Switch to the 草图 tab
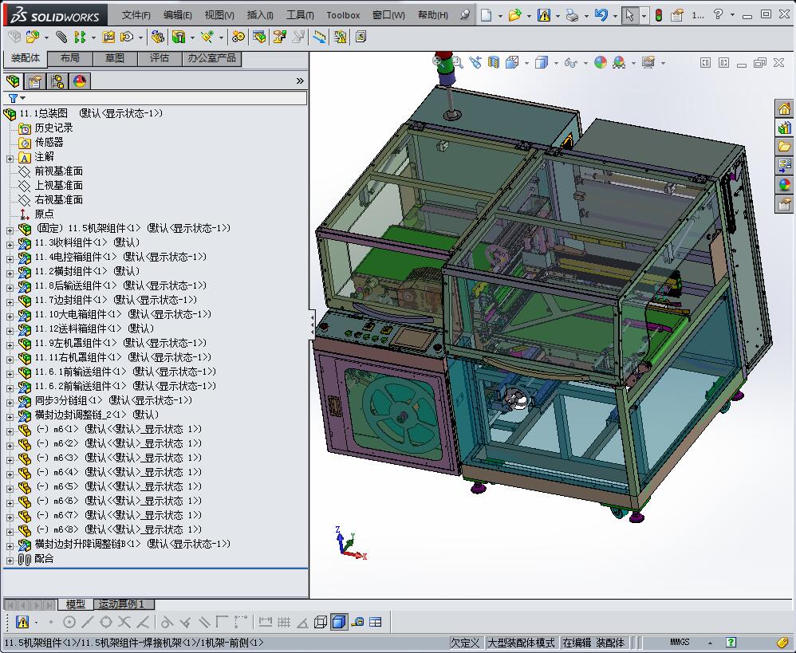796x653 pixels. [x=114, y=58]
